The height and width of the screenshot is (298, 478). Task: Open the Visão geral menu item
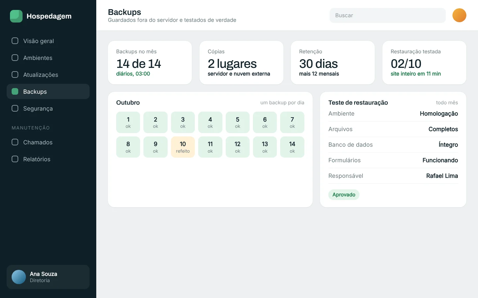click(x=48, y=41)
